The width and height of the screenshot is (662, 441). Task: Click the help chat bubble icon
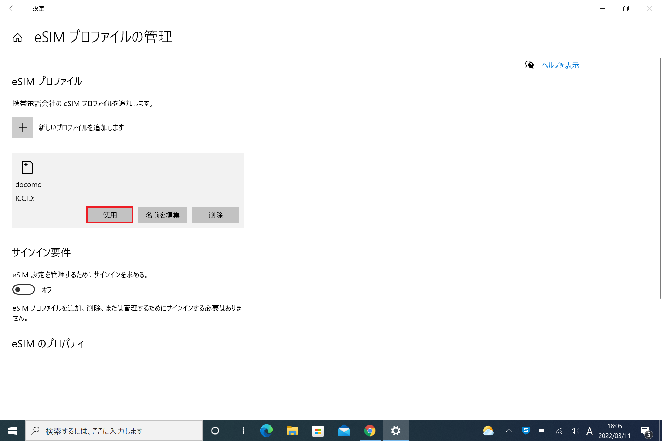point(529,65)
